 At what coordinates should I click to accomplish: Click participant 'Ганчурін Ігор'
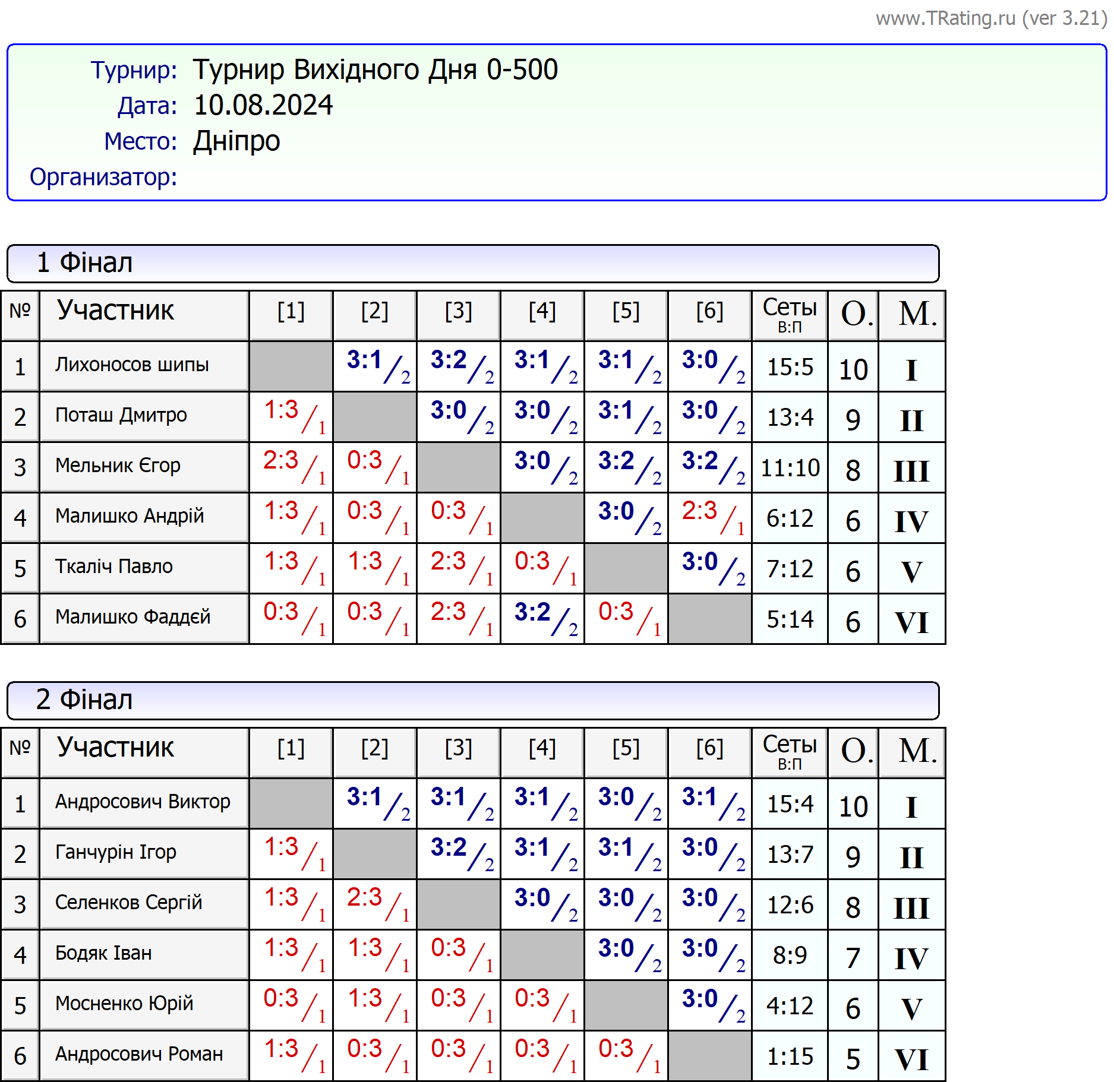[x=116, y=852]
